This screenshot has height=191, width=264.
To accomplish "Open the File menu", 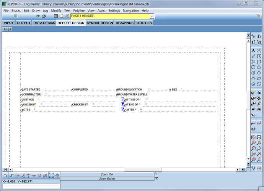I will click(x=6, y=11).
